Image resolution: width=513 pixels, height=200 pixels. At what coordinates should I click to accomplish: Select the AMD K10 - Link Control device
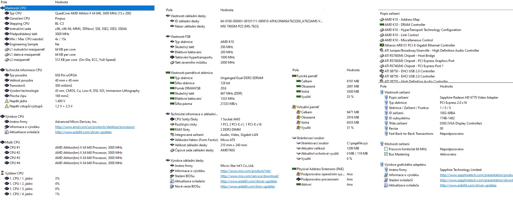click(401, 35)
